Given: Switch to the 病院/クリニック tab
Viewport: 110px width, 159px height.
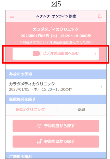Looking at the screenshot, I should coord(30,110).
